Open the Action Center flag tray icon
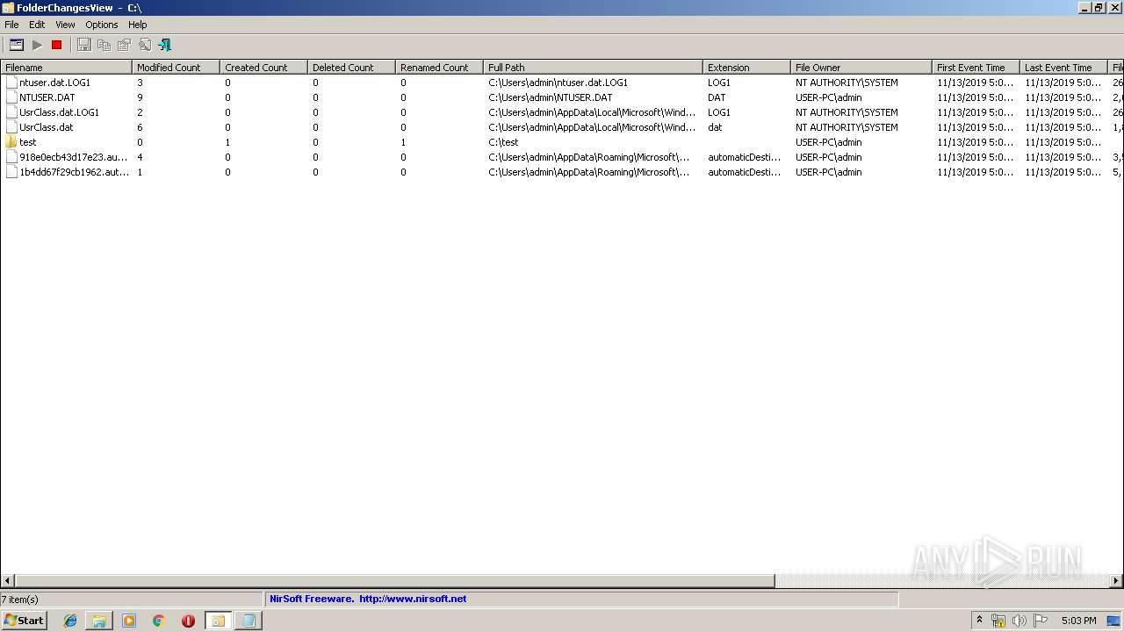The image size is (1124, 632). (1041, 621)
